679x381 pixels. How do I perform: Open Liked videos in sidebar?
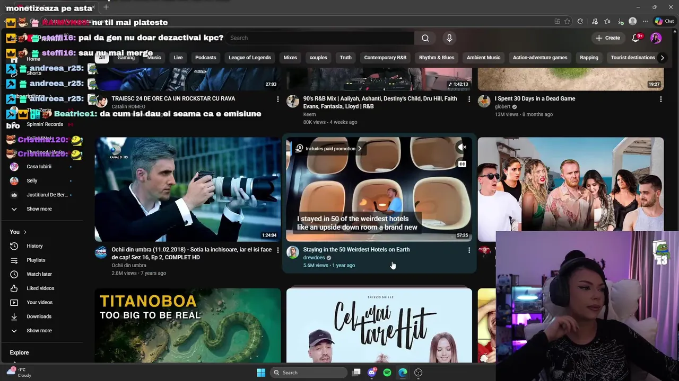click(41, 288)
